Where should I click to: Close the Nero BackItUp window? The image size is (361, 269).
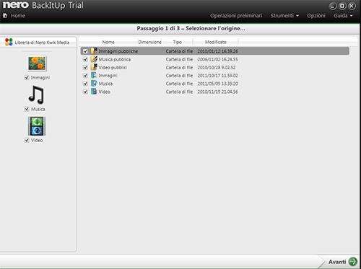coord(352,6)
